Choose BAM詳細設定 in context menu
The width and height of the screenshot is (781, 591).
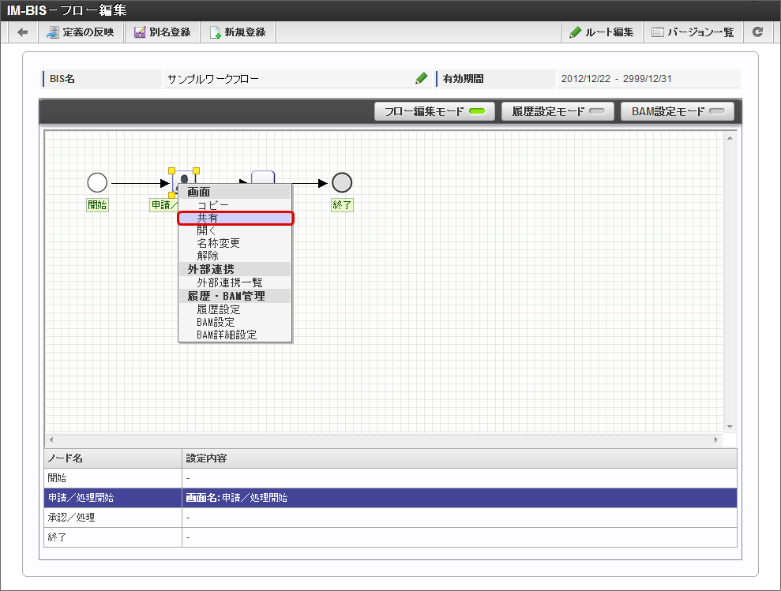(x=235, y=335)
